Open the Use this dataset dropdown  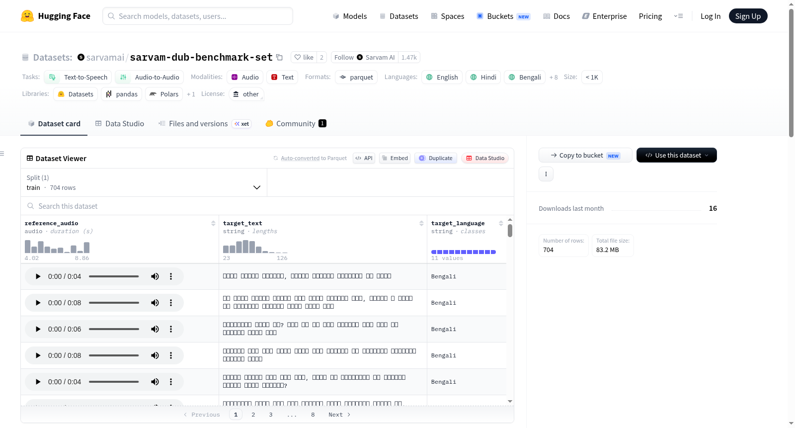tap(677, 155)
